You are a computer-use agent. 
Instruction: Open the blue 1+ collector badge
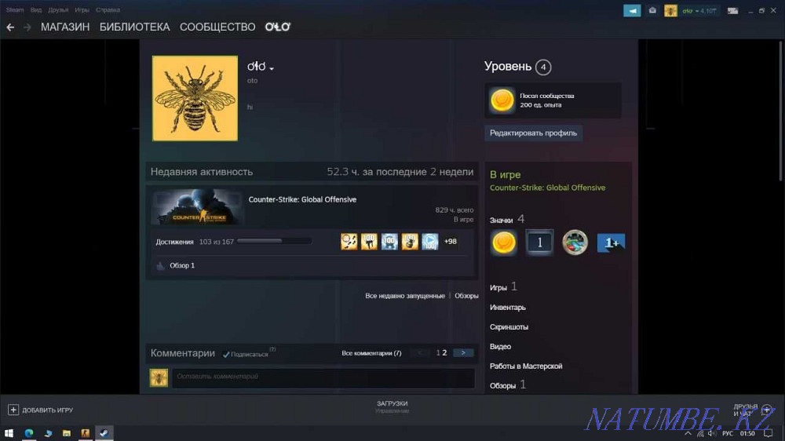point(611,242)
